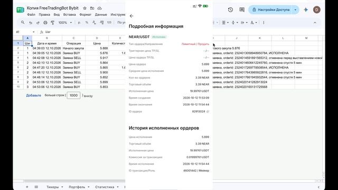Open the Файл menu
Screen dimensions: 338x190
coord(31,15)
